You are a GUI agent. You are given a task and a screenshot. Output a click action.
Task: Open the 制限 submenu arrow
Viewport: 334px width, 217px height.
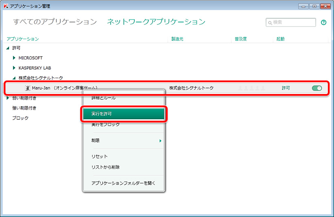click(x=160, y=141)
